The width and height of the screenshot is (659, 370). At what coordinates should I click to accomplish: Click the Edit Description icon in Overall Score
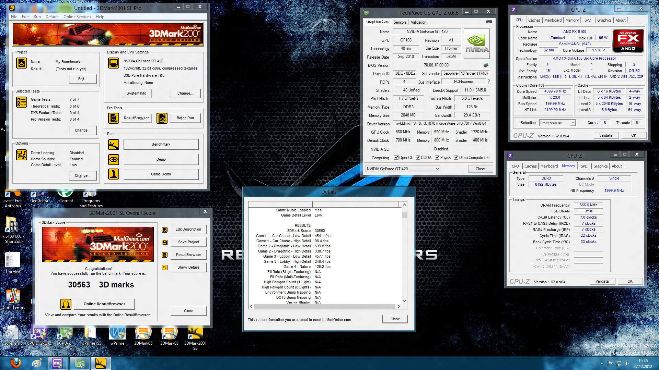(x=165, y=230)
